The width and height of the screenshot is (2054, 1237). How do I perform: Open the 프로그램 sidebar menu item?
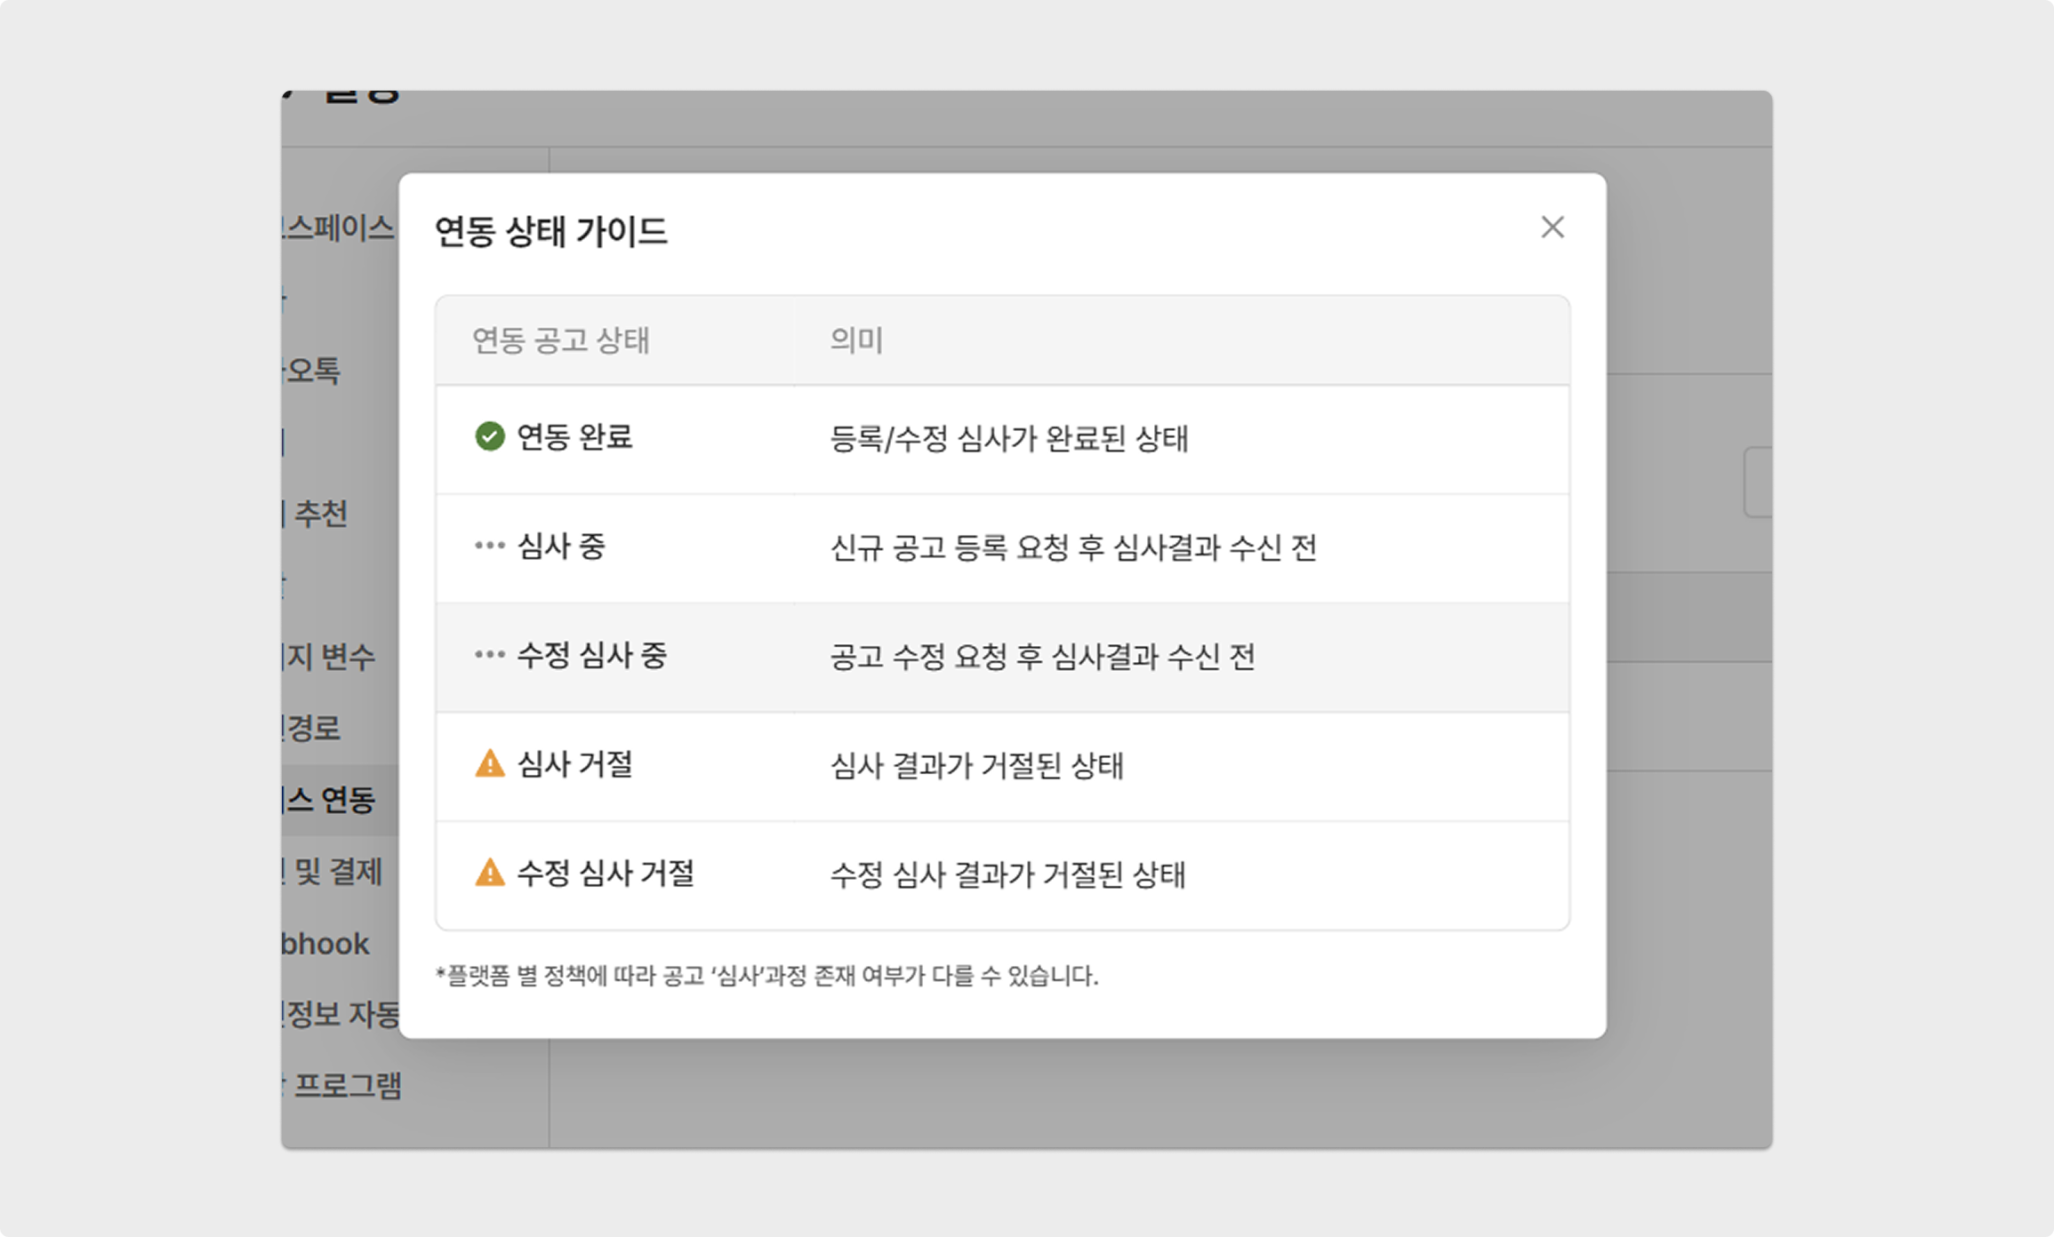point(347,1086)
